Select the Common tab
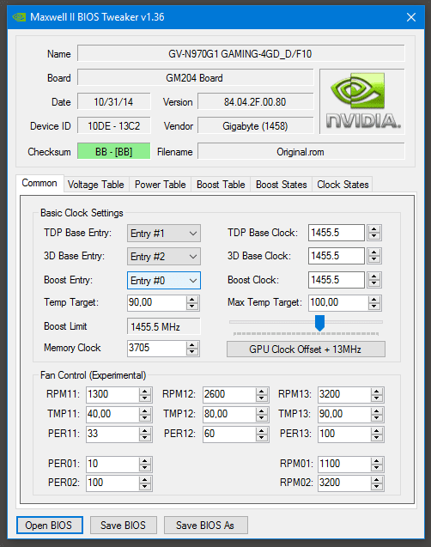The image size is (431, 547). (39, 183)
